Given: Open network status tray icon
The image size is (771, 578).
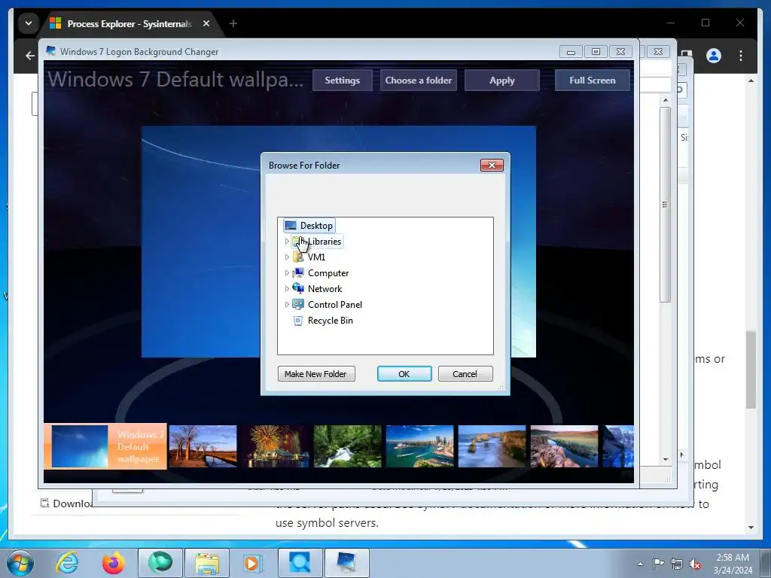Looking at the screenshot, I should (x=677, y=564).
